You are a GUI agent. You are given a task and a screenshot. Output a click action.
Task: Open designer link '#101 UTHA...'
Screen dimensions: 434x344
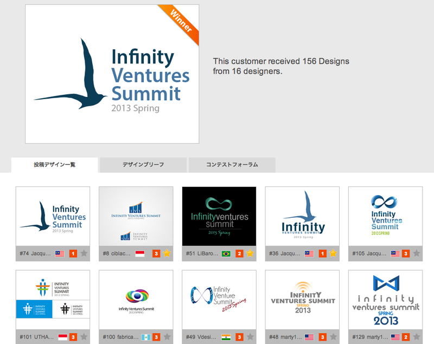[x=37, y=337]
